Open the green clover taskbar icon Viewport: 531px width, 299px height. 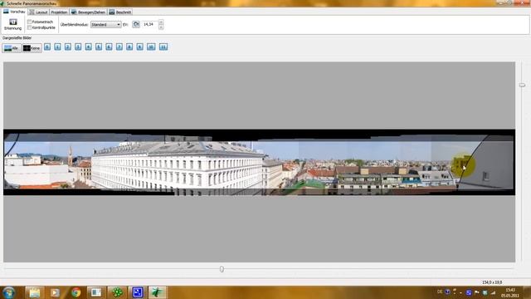click(x=117, y=292)
